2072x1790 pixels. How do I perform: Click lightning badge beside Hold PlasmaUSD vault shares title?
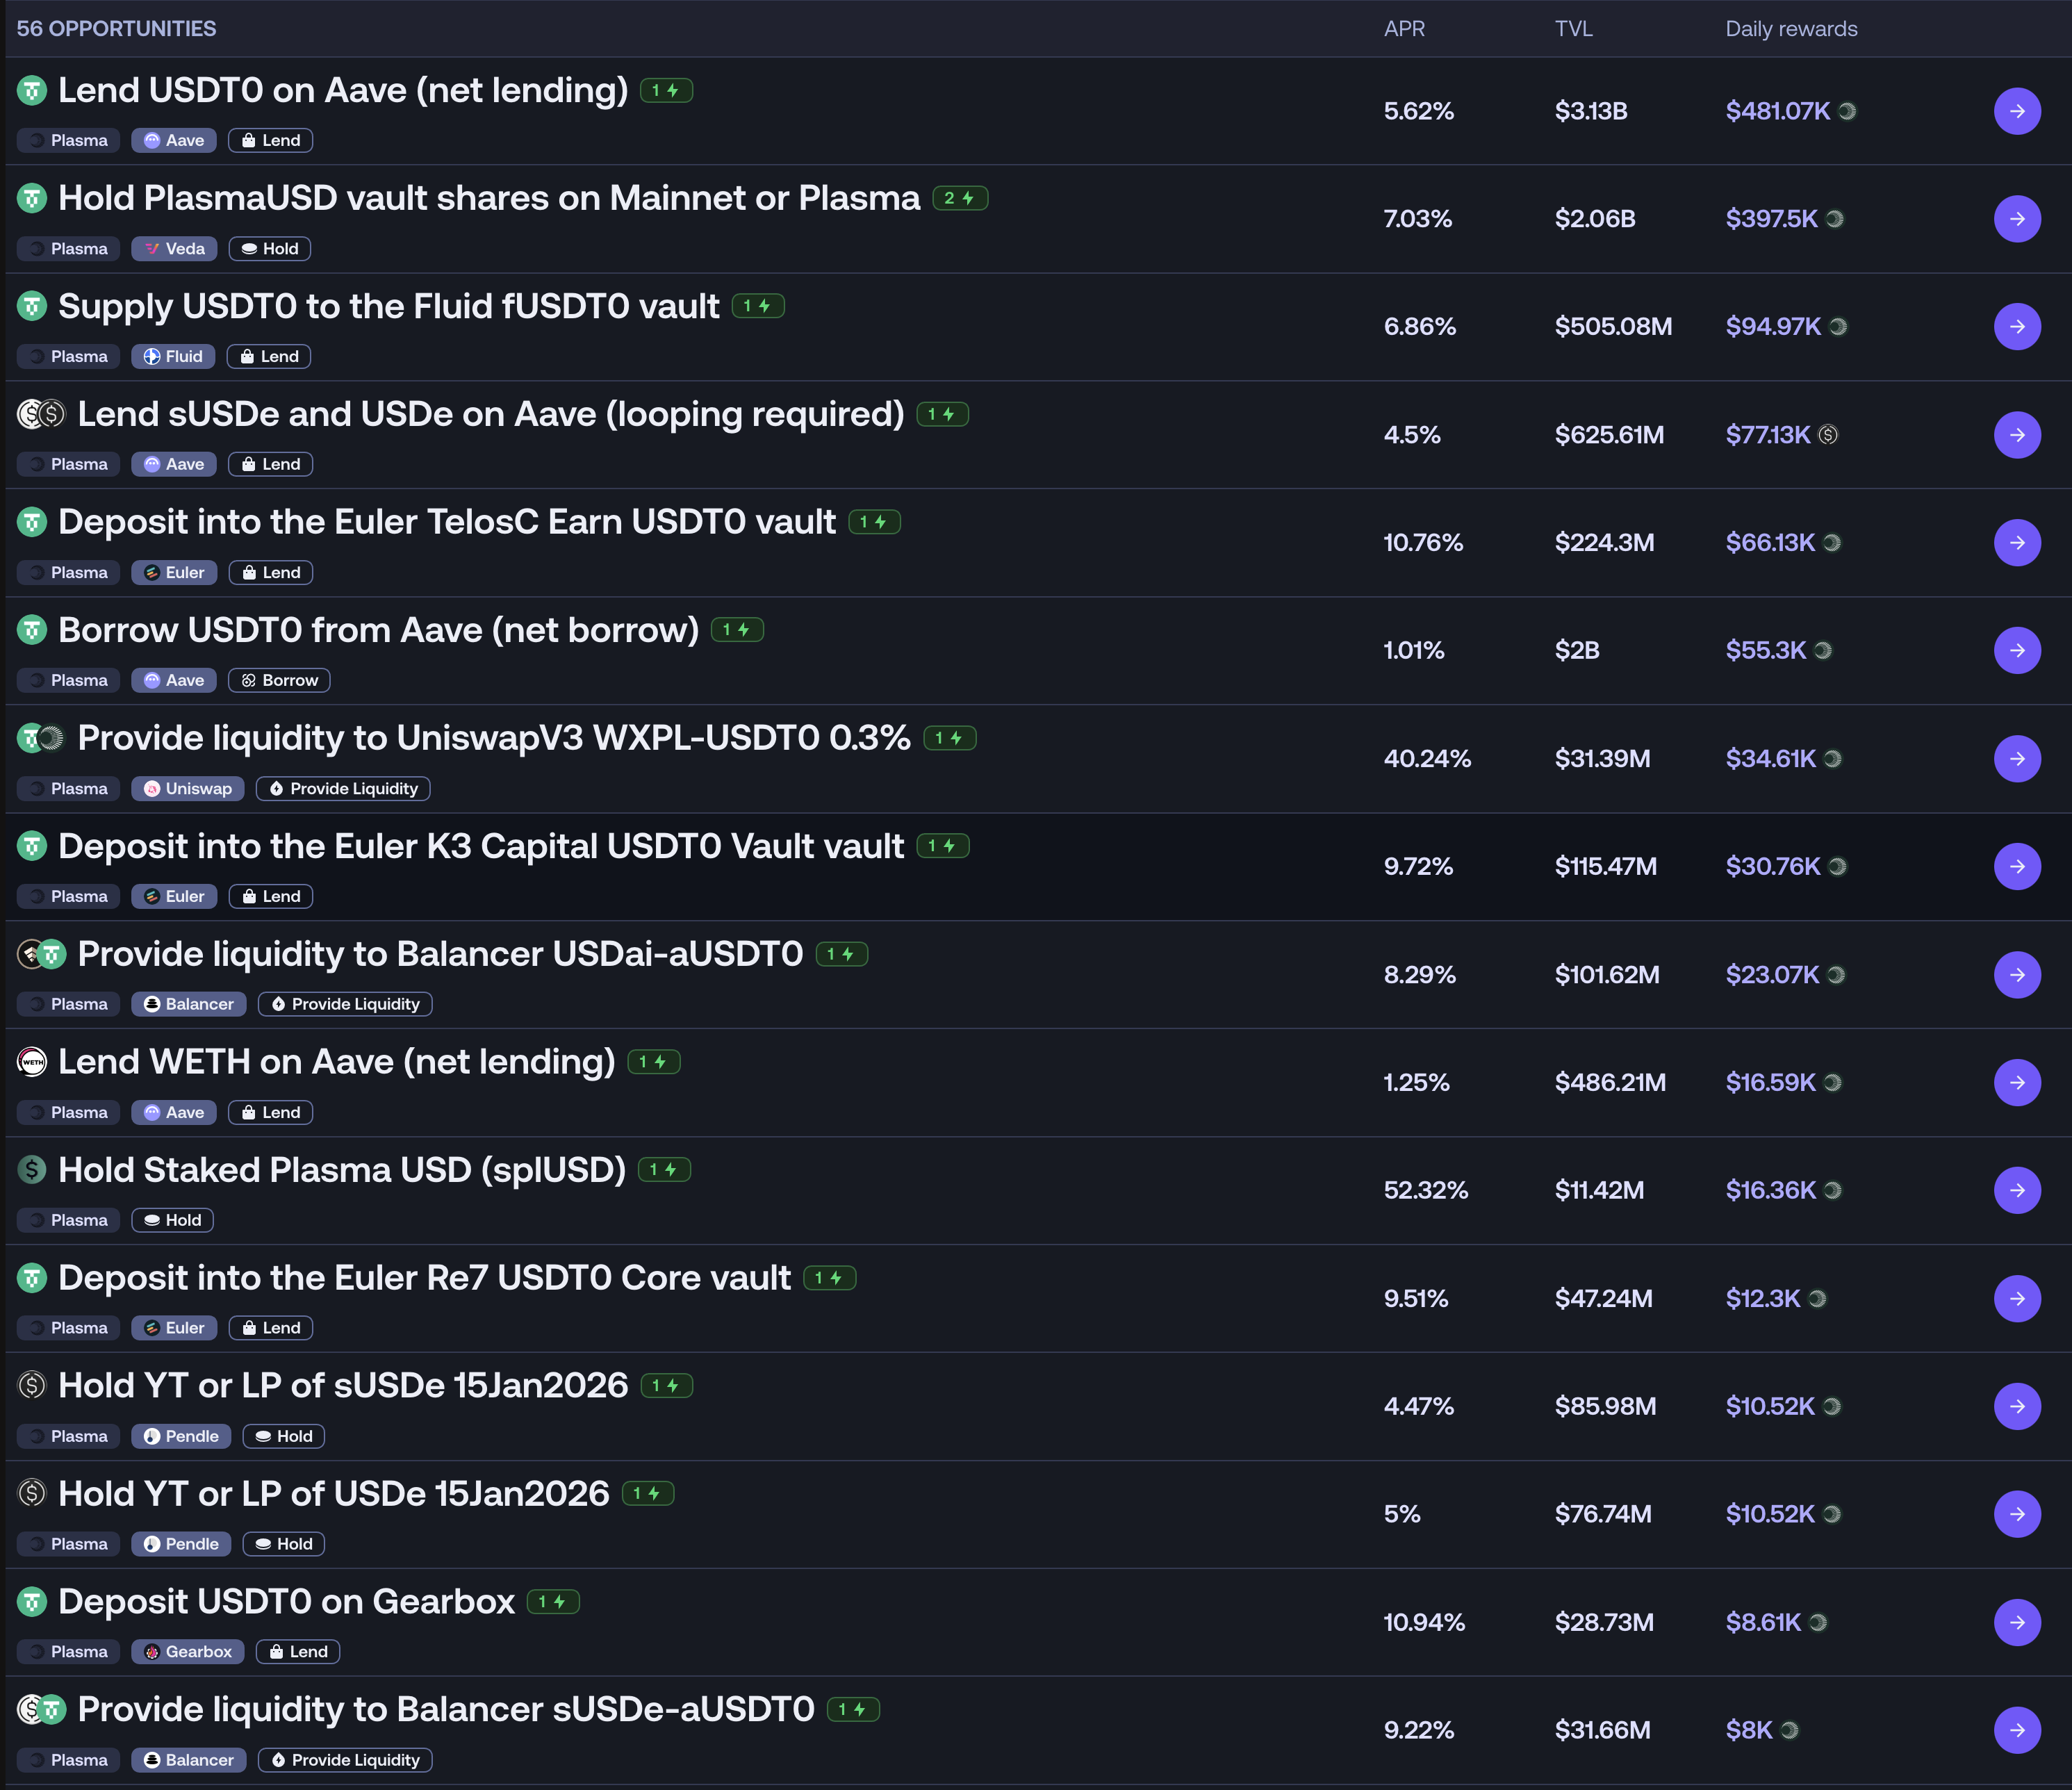[959, 198]
